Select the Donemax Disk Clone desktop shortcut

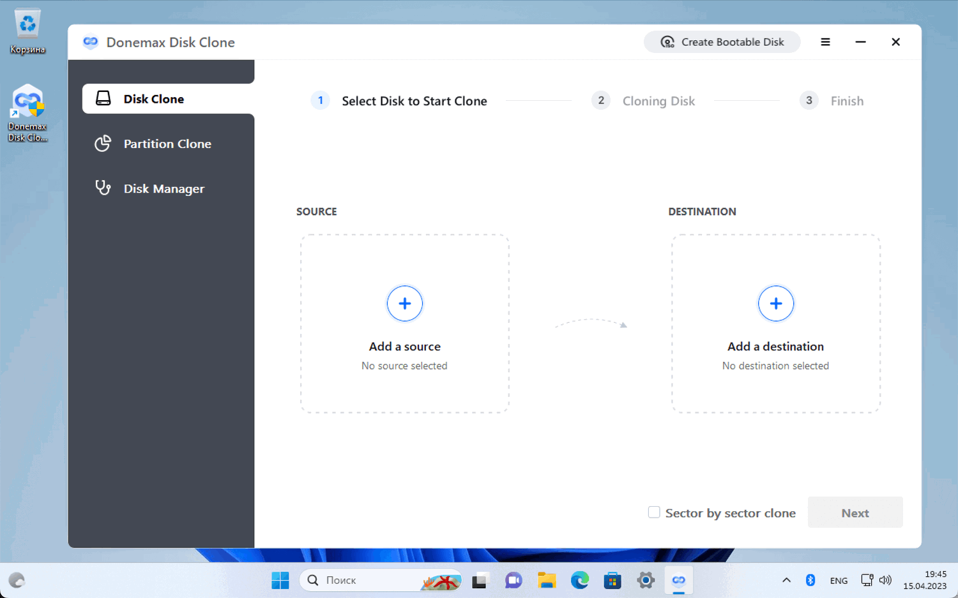tap(27, 114)
